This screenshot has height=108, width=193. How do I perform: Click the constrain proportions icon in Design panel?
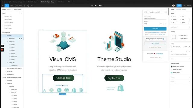coord(190,19)
